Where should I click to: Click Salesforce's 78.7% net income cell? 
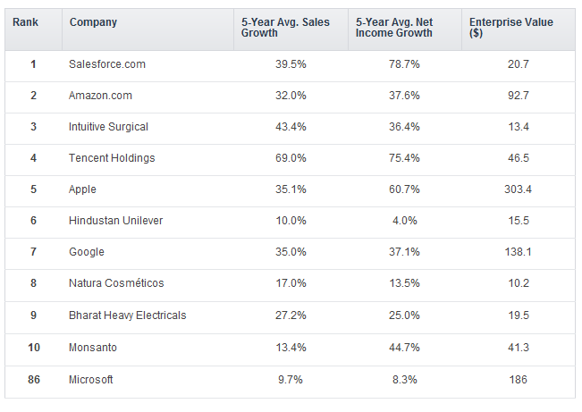tap(405, 64)
